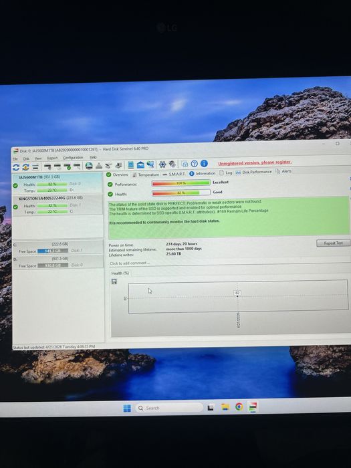Image resolution: width=351 pixels, height=468 pixels.
Task: Switch to the Information tab
Action: click(203, 173)
